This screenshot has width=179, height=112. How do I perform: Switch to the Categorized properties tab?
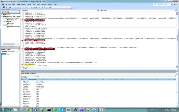pyautogui.click(x=11, y=51)
